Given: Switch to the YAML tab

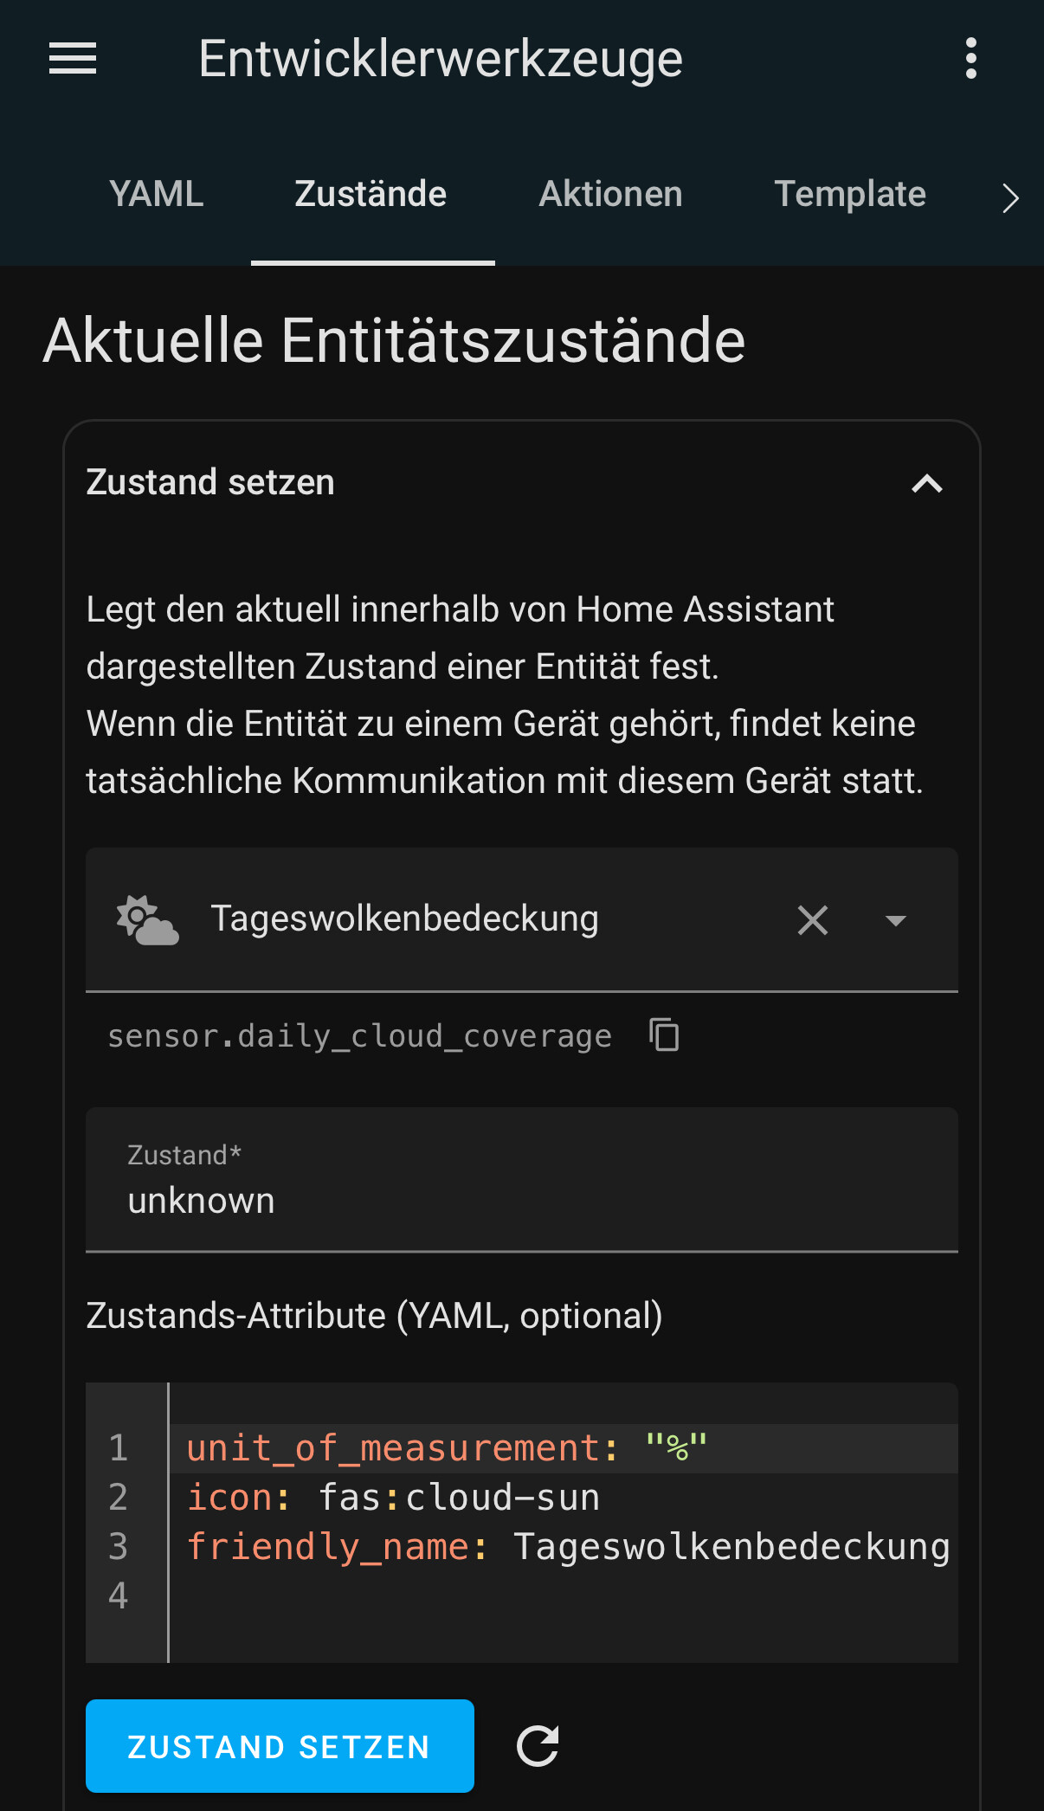Looking at the screenshot, I should pos(157,195).
